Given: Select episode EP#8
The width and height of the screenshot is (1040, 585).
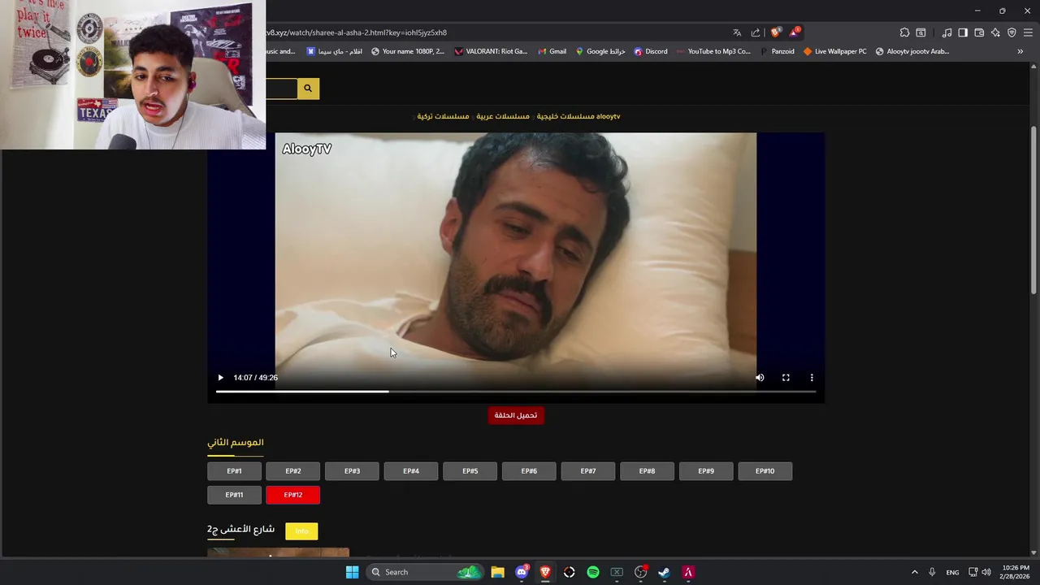Looking at the screenshot, I should [x=647, y=471].
